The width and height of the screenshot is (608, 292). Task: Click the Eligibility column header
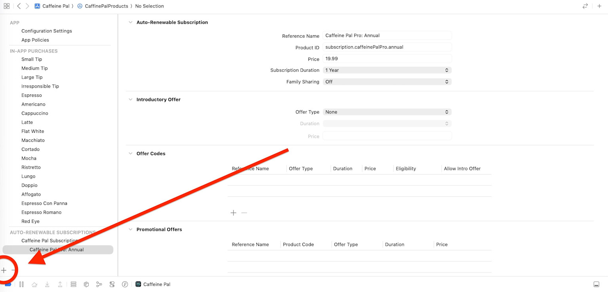coord(406,169)
